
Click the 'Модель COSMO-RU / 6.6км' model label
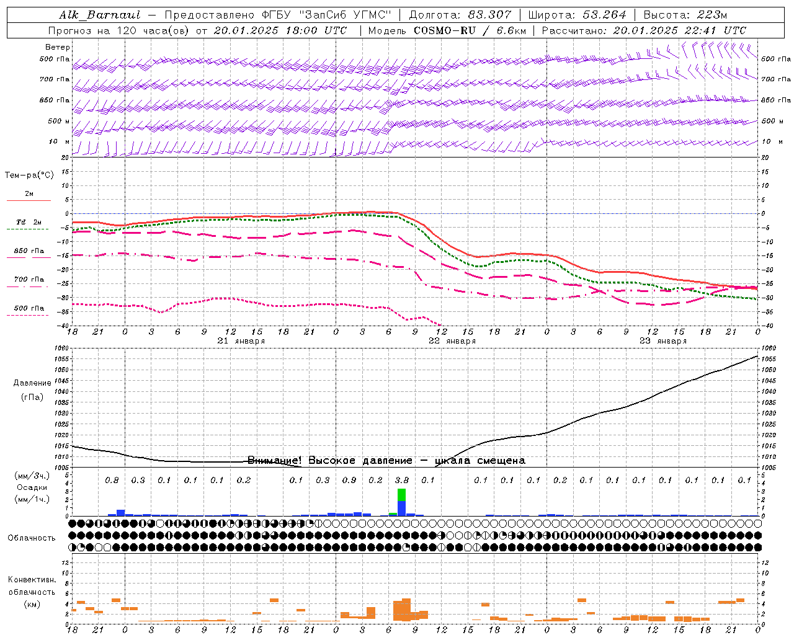pos(447,30)
